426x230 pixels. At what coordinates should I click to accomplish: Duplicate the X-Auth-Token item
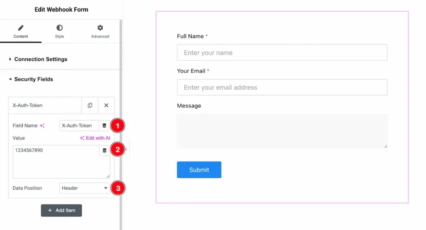tap(90, 105)
